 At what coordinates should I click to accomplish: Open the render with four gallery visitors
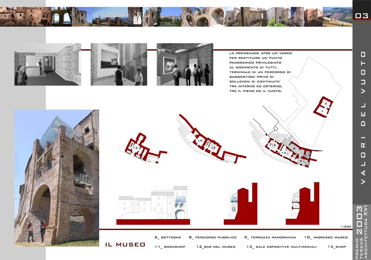point(185,65)
